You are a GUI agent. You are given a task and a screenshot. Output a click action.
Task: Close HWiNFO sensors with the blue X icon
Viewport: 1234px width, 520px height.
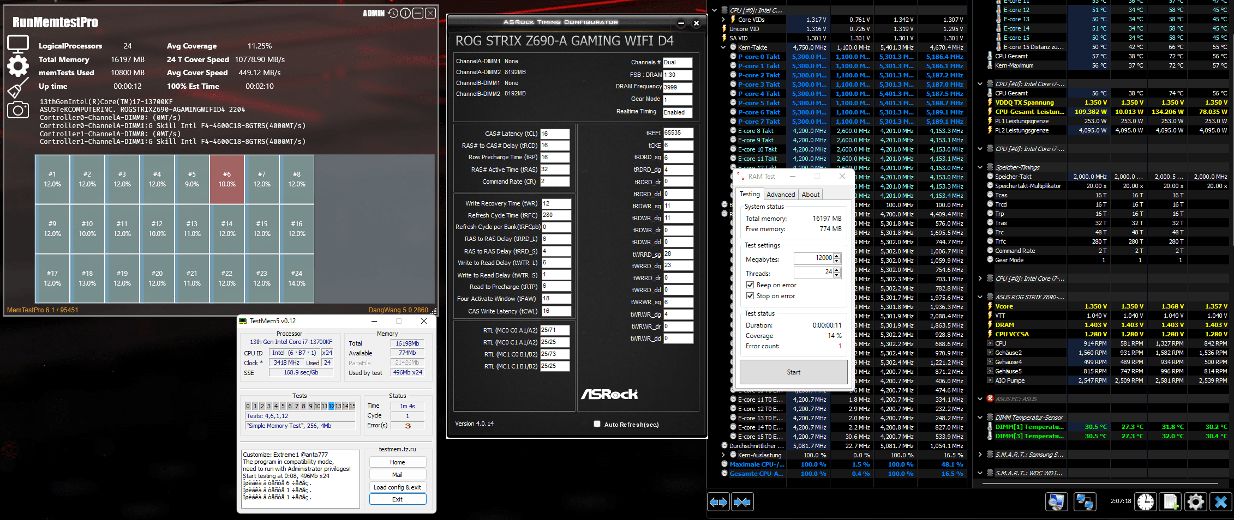[1221, 501]
